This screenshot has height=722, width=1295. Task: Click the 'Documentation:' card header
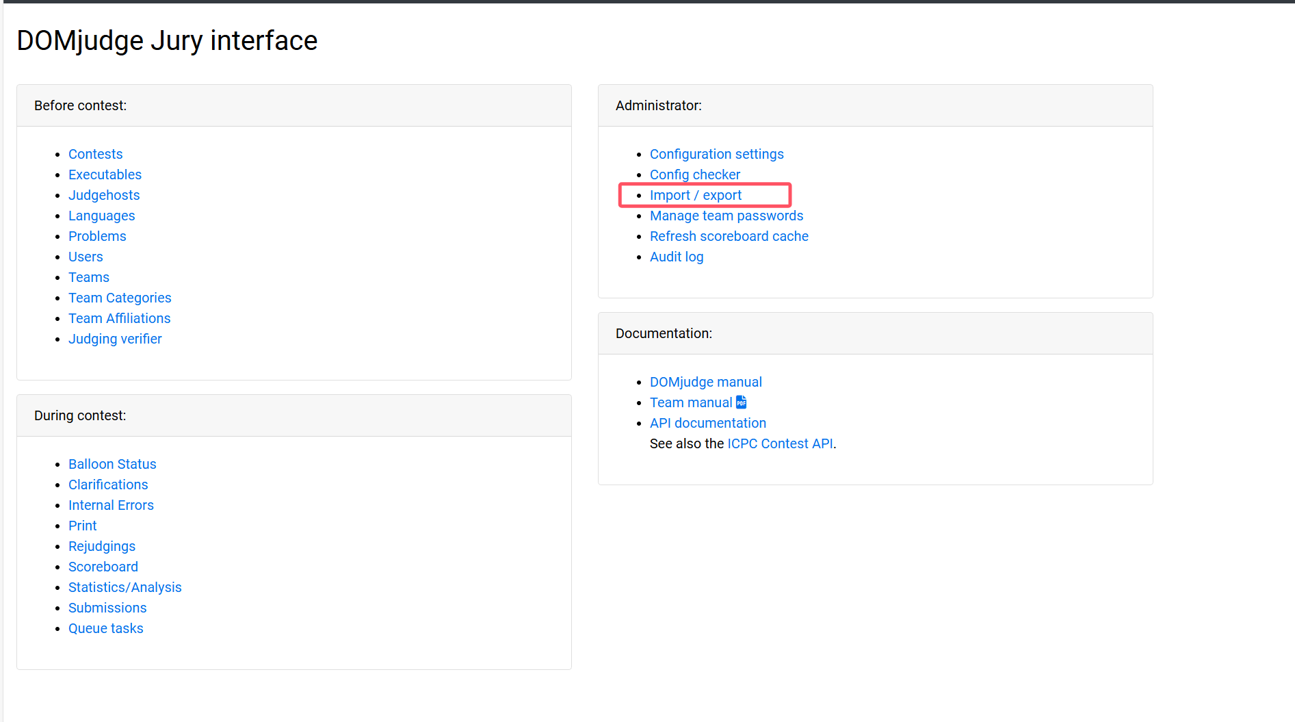[x=876, y=333]
